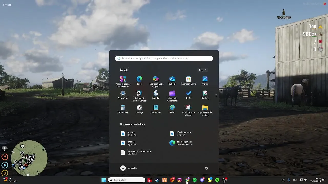328x184 pixels.
Task: Open Instagram from the taskbar
Action: [x=179, y=180]
